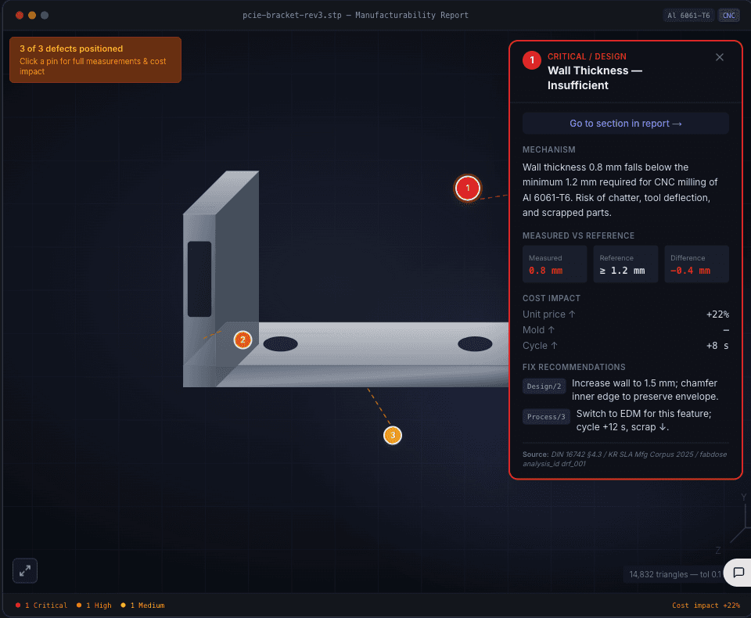This screenshot has height=618, width=751.
Task: Click the Reference ≥ 1.2 mm card
Action: 626,264
